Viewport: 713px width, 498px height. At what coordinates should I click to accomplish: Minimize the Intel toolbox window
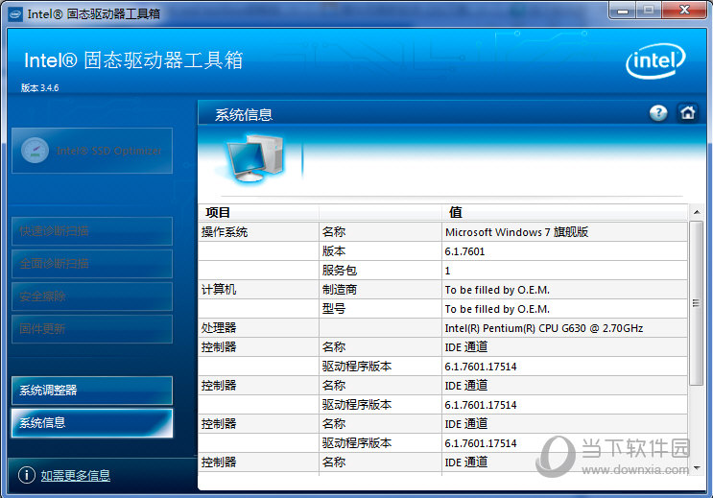pos(623,11)
